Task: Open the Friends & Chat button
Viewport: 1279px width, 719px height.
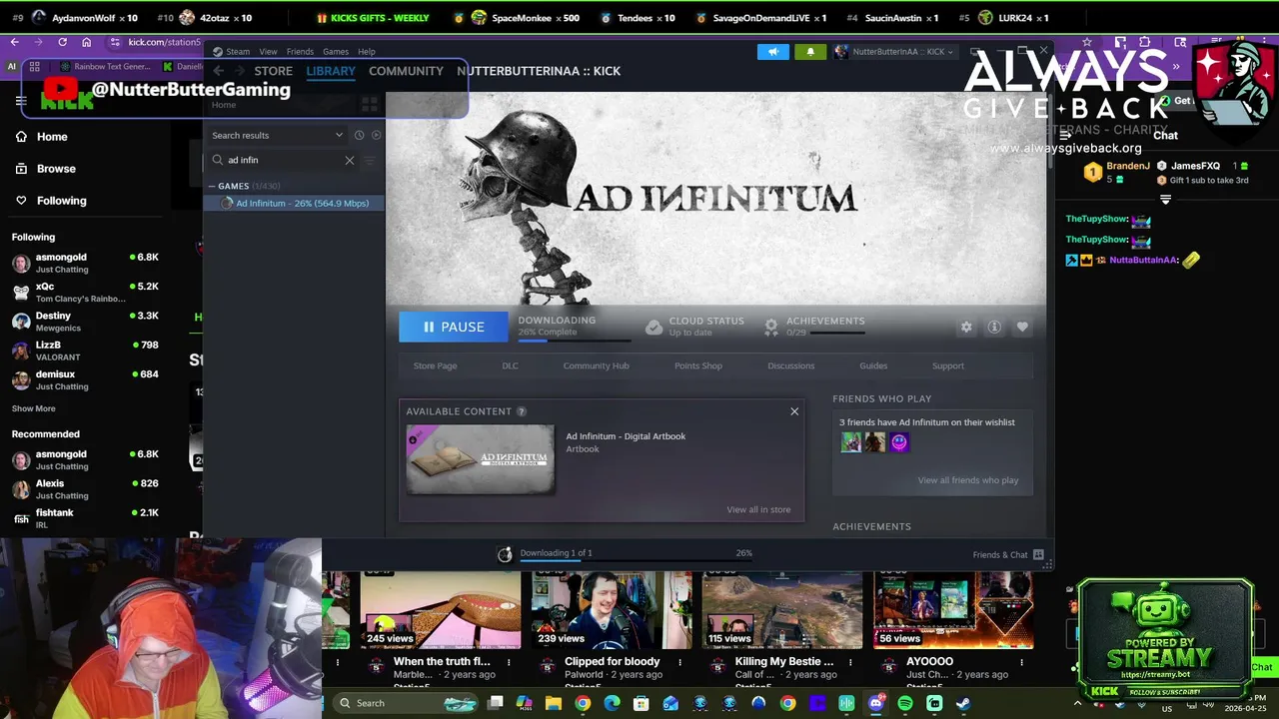Action: 1008,554
